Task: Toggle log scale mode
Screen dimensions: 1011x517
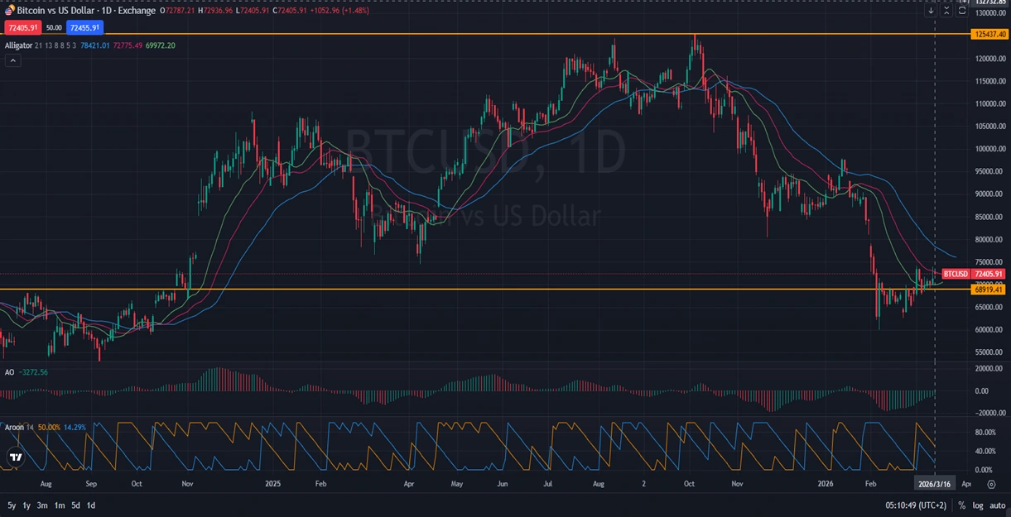Action: point(977,505)
